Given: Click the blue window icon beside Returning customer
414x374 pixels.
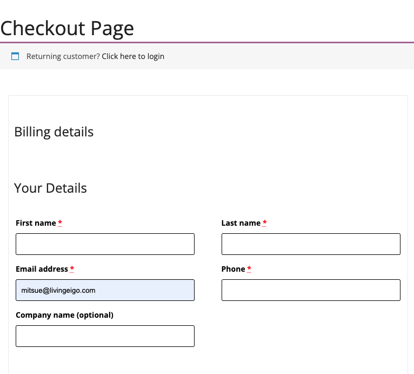Looking at the screenshot, I should coord(15,56).
